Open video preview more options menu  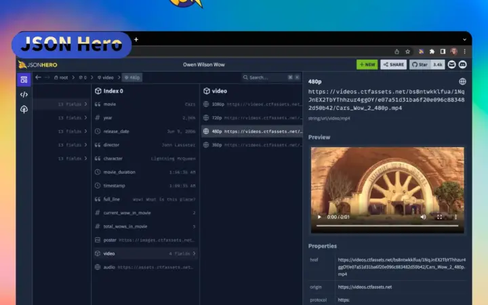click(x=455, y=217)
